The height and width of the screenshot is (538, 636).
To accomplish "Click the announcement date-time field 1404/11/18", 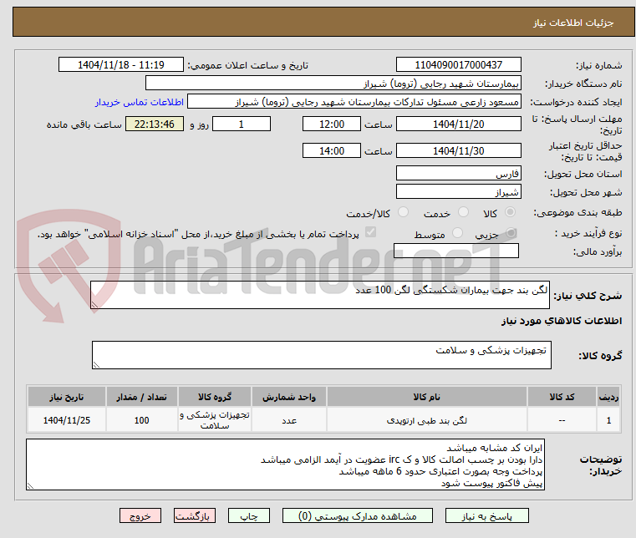I will 121,65.
